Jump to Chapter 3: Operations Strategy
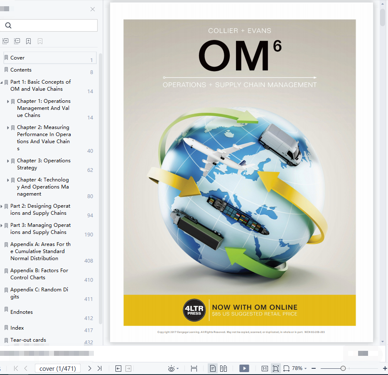Viewport: 388px width, 375px height. [x=44, y=164]
